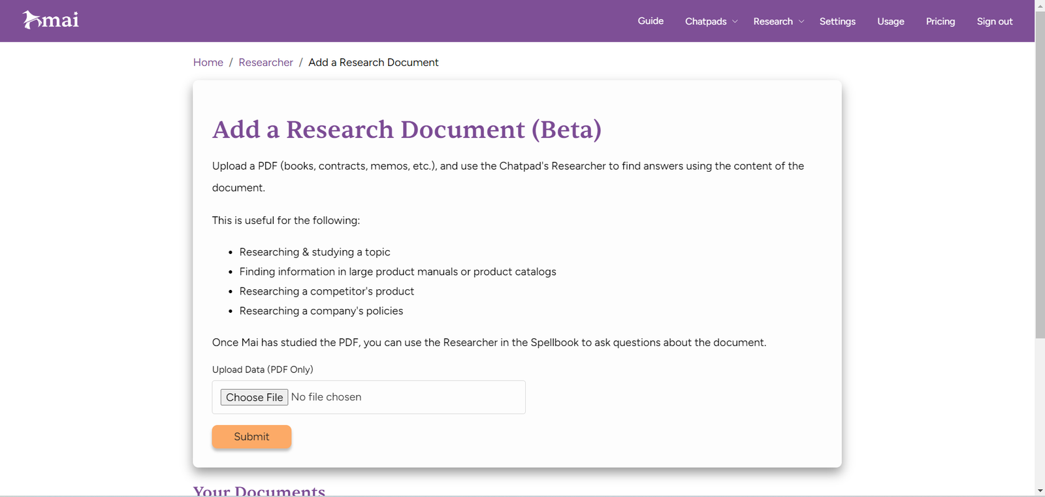Click the mai logo in header
The width and height of the screenshot is (1045, 497).
51,20
